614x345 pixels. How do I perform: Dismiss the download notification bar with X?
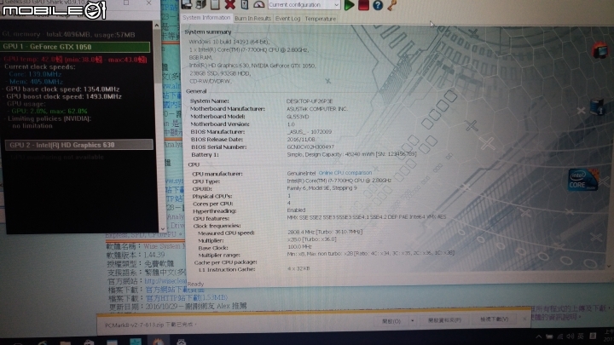coord(524,319)
